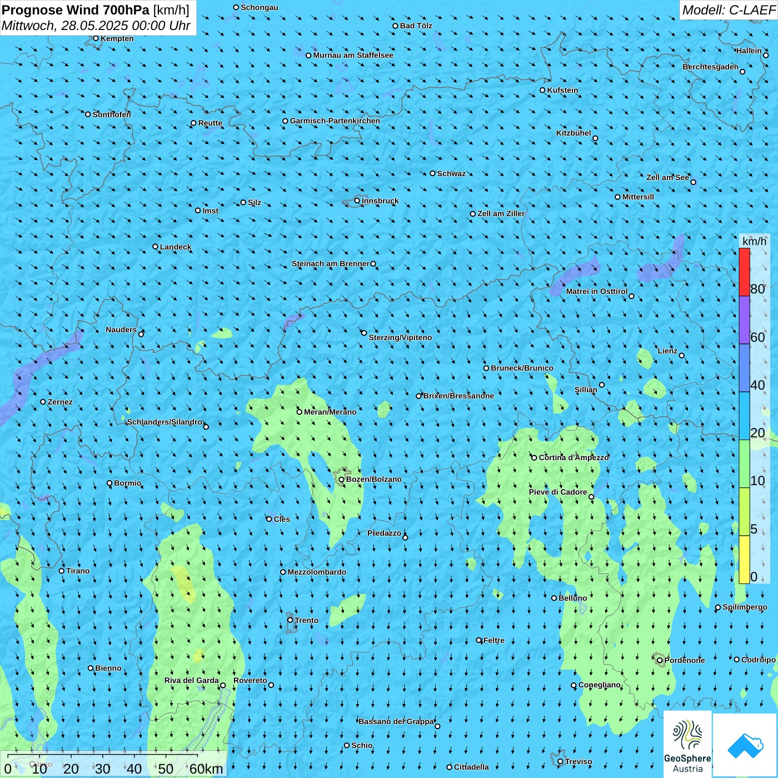This screenshot has width=778, height=778.
Task: Click the 'Steinach am Brenner' label
Action: pyautogui.click(x=331, y=263)
